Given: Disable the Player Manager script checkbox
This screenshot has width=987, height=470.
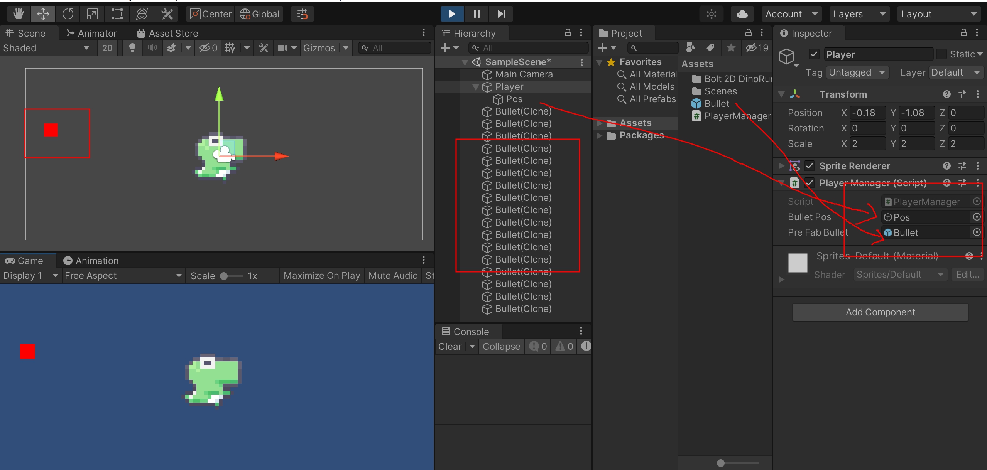Looking at the screenshot, I should pos(810,183).
